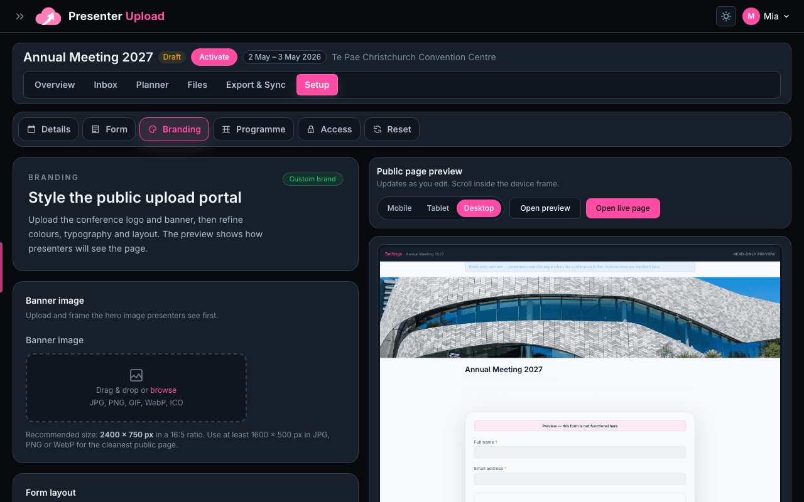Click the Presenter Upload cloud logo
Viewport: 804px width, 502px height.
[x=48, y=16]
